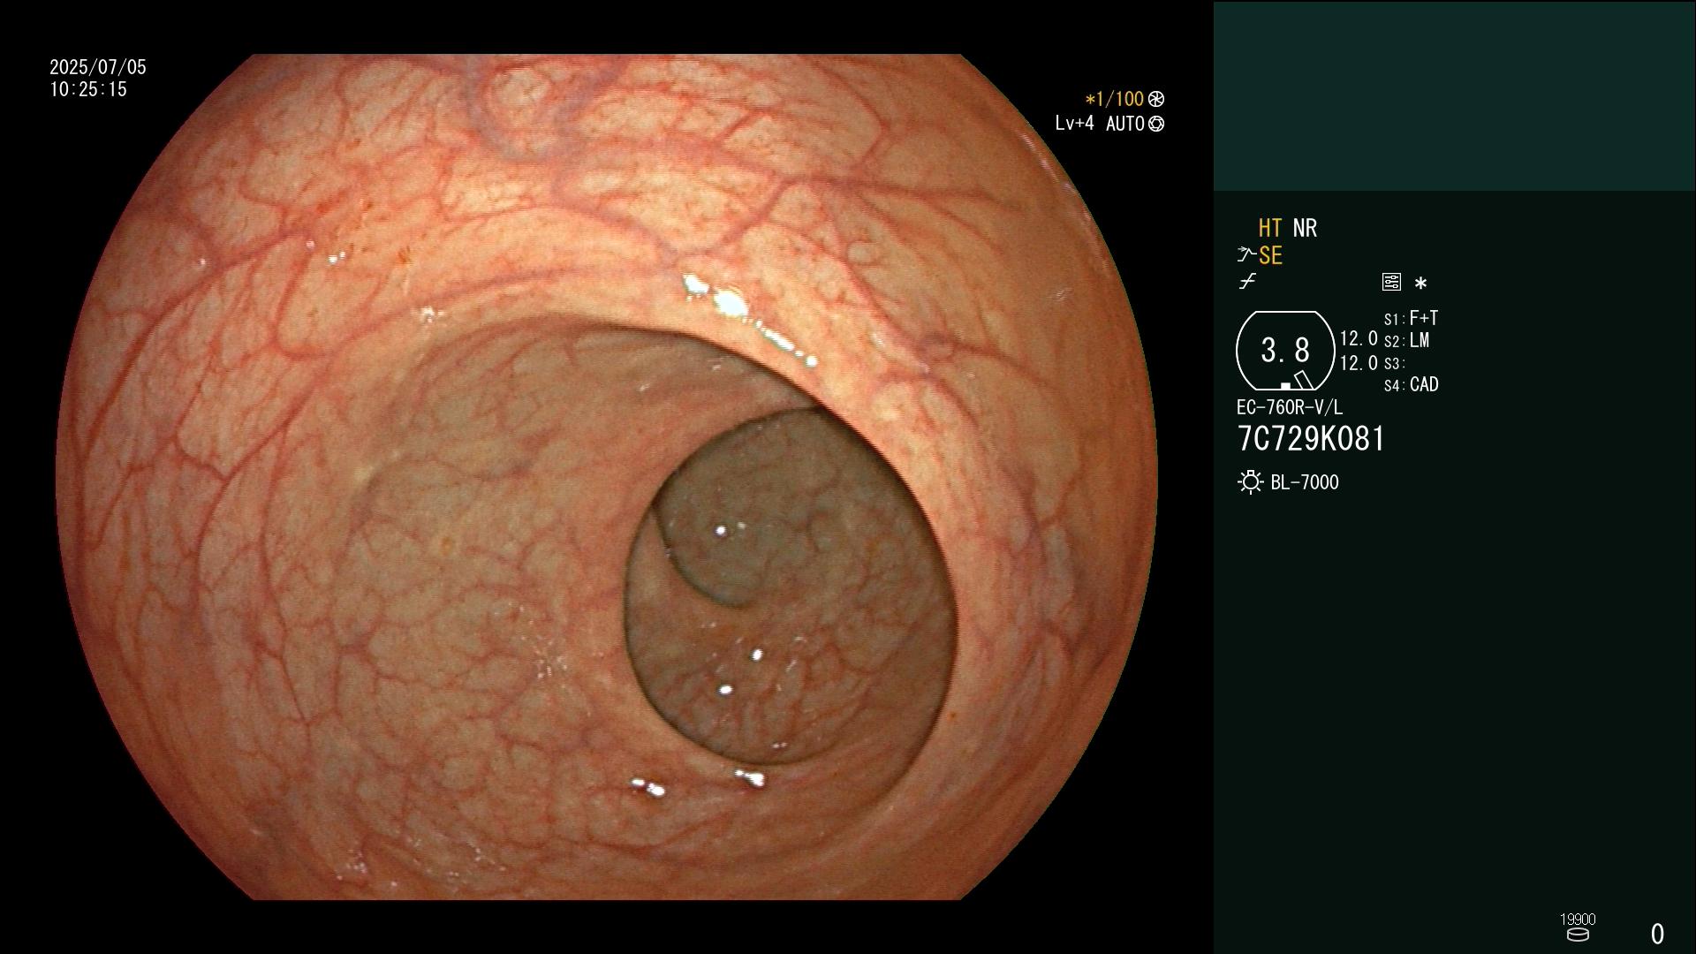This screenshot has height=954, width=1696.
Task: Click the time 10:25:15
Action: coord(88,89)
